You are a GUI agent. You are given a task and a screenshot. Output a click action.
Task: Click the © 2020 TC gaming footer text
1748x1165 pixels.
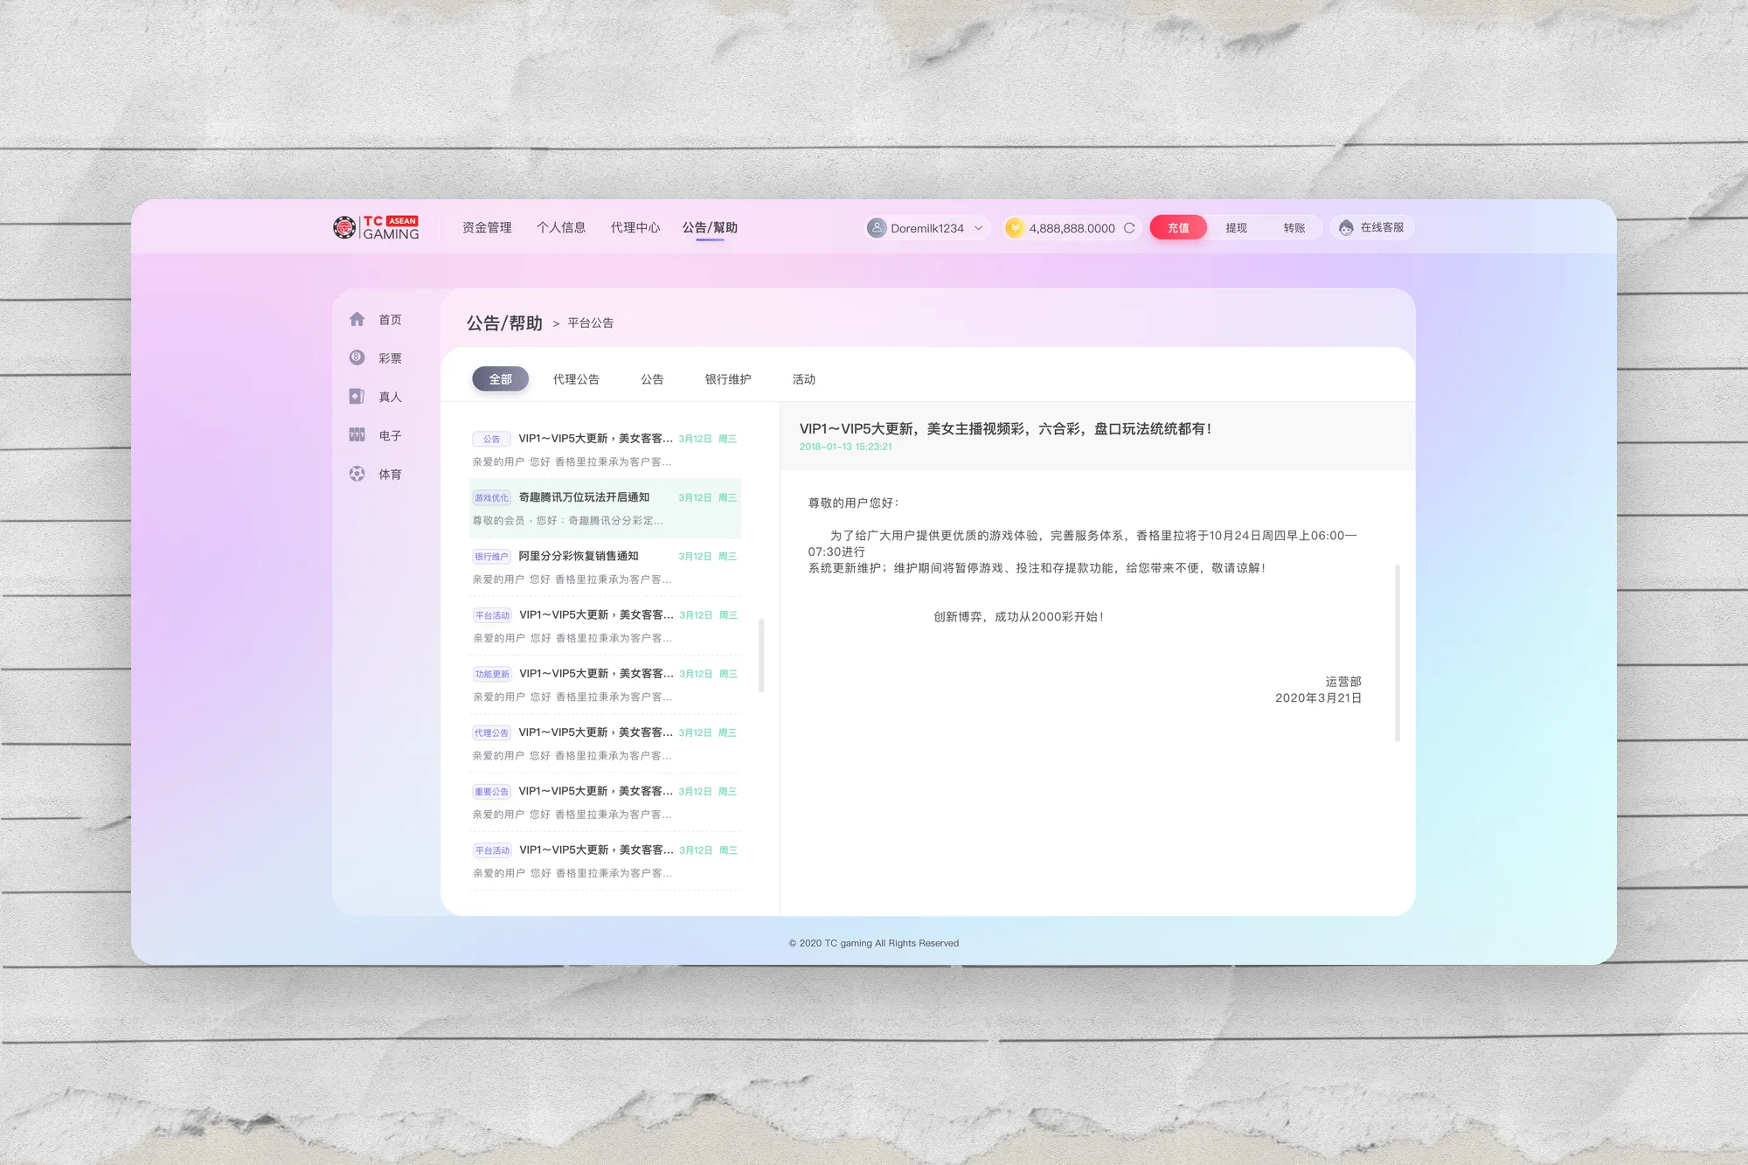874,943
